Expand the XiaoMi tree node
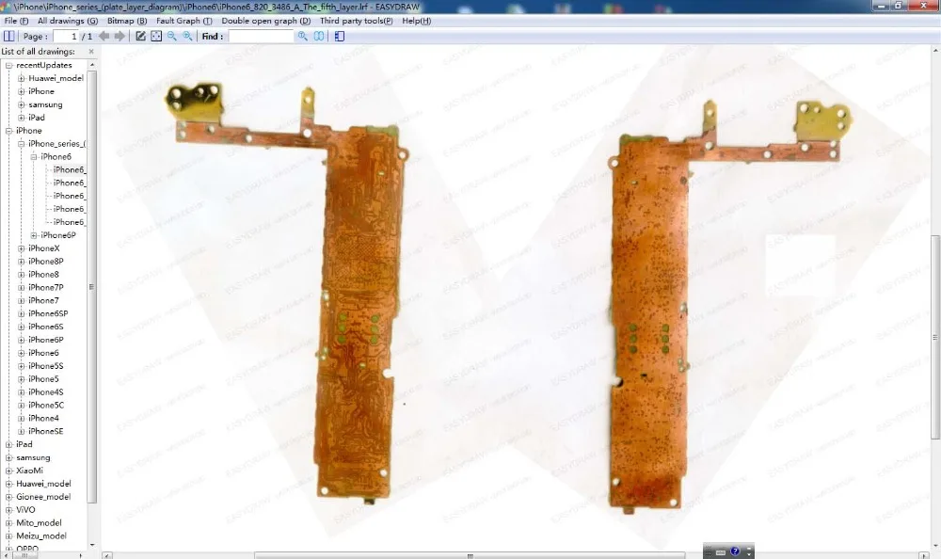Image resolution: width=941 pixels, height=559 pixels. pyautogui.click(x=9, y=471)
